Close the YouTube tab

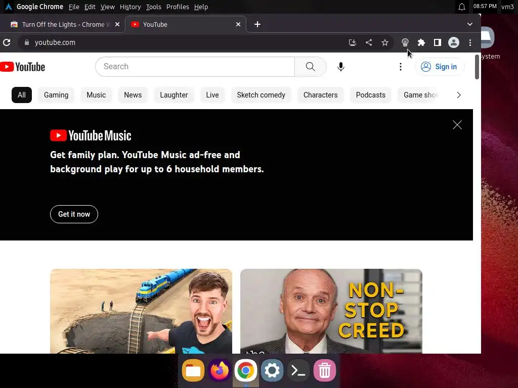pyautogui.click(x=238, y=24)
